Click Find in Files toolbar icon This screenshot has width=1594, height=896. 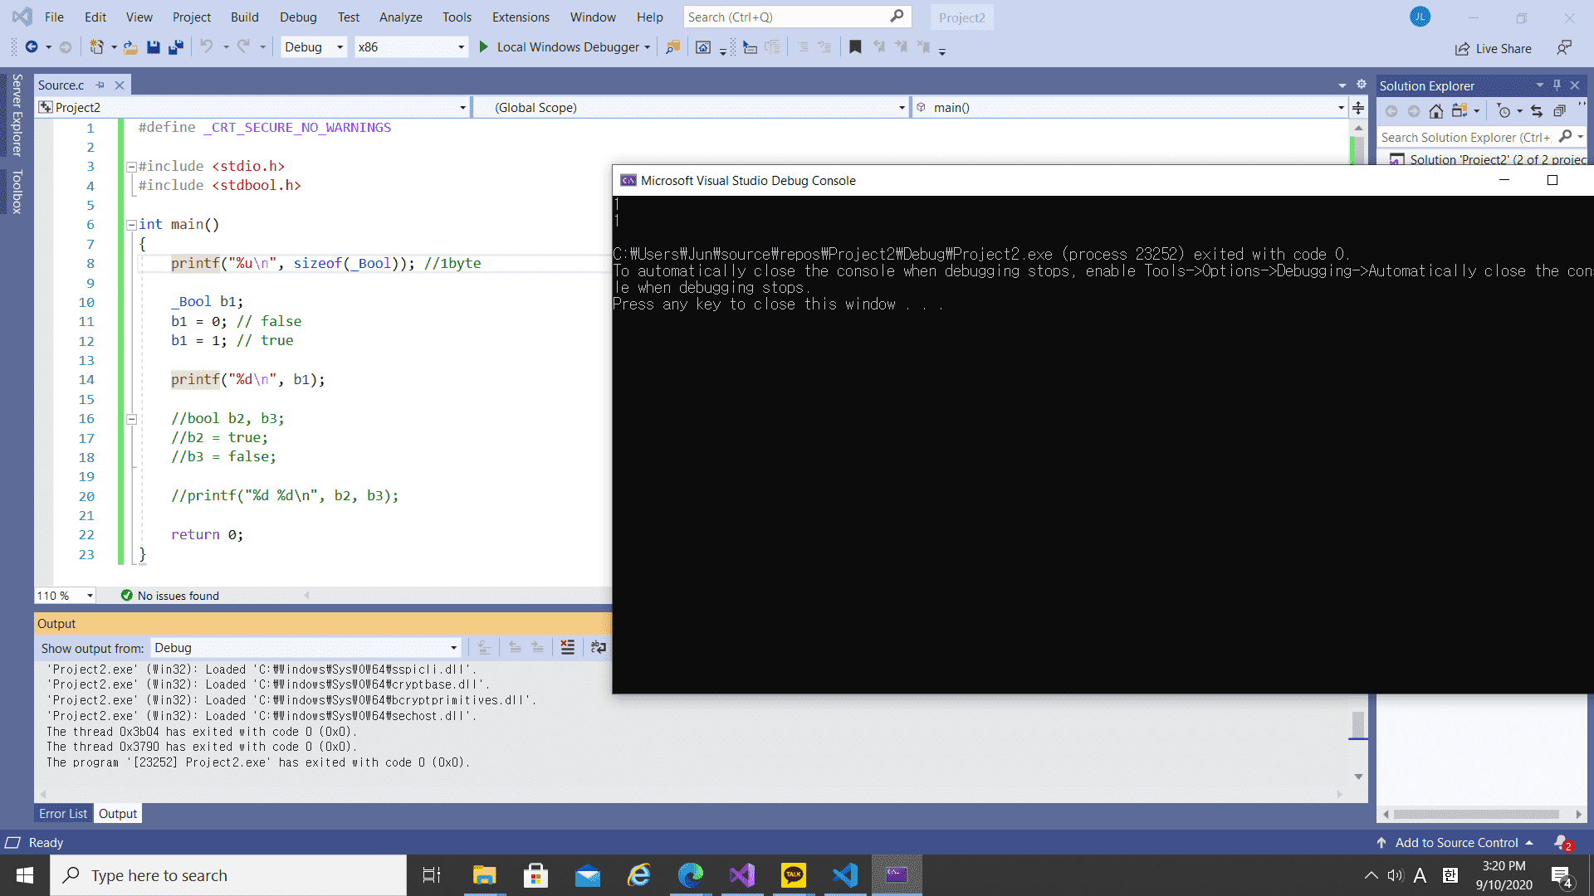pyautogui.click(x=672, y=47)
